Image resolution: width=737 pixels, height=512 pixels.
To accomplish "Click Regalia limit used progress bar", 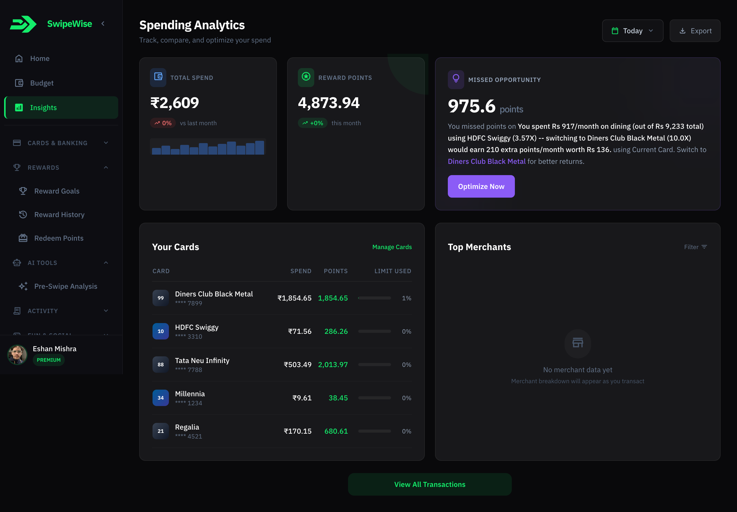I will [375, 431].
